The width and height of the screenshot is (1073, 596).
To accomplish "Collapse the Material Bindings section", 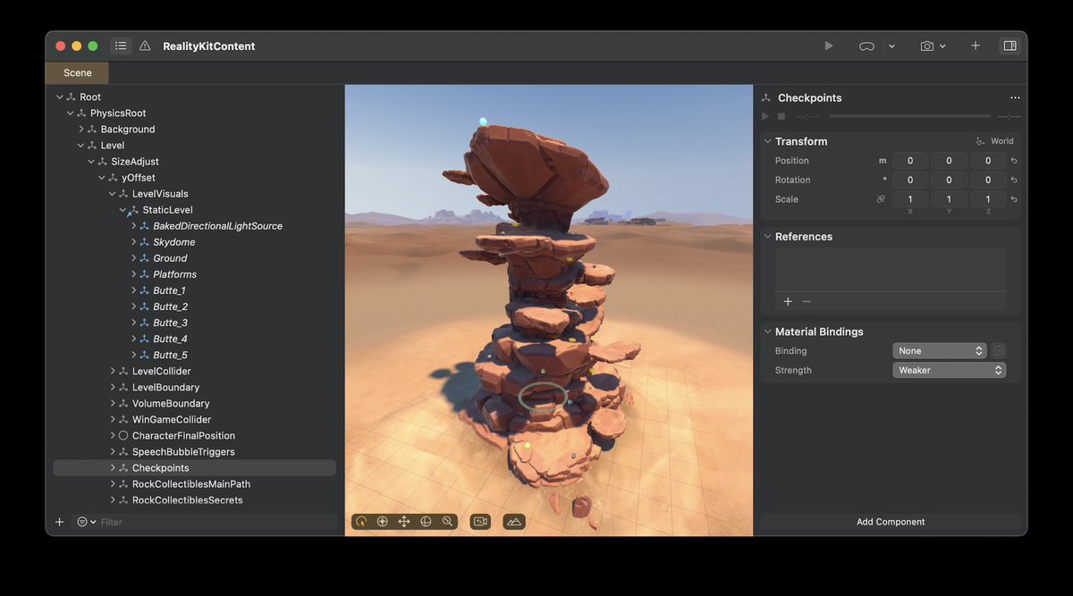I will point(767,332).
